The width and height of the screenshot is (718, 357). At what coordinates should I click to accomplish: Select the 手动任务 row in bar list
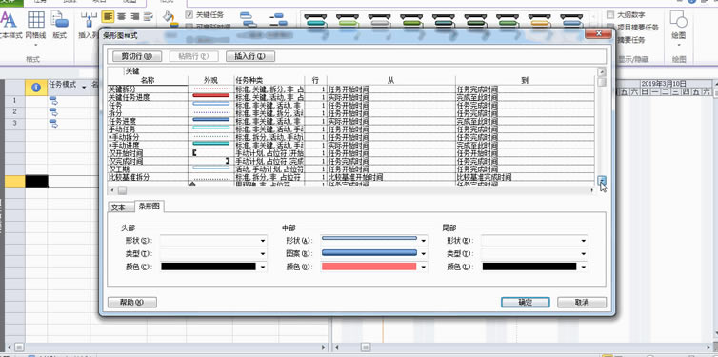click(x=351, y=129)
